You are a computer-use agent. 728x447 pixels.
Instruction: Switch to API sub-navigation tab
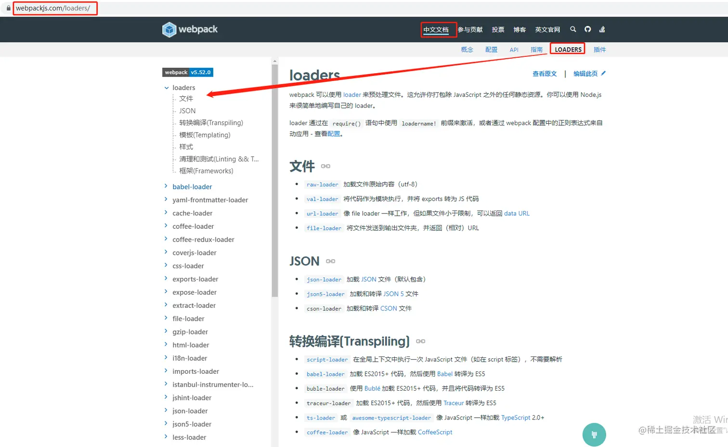tap(514, 50)
